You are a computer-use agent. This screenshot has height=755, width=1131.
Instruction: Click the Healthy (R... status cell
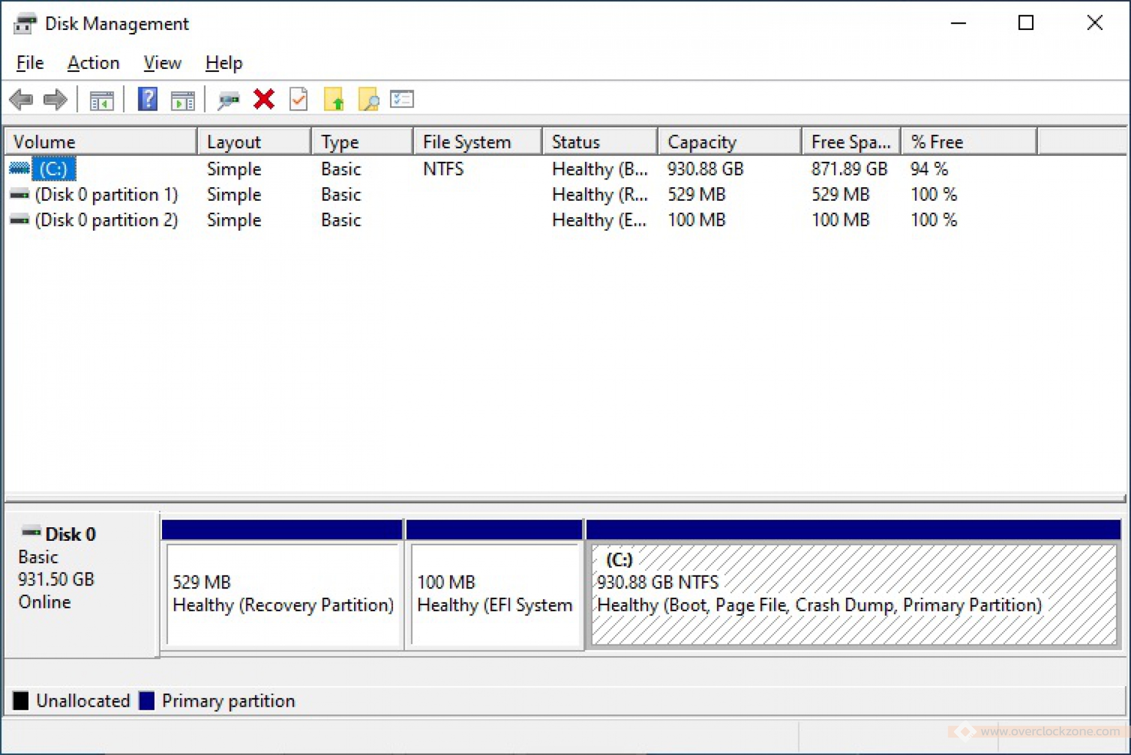click(x=600, y=194)
